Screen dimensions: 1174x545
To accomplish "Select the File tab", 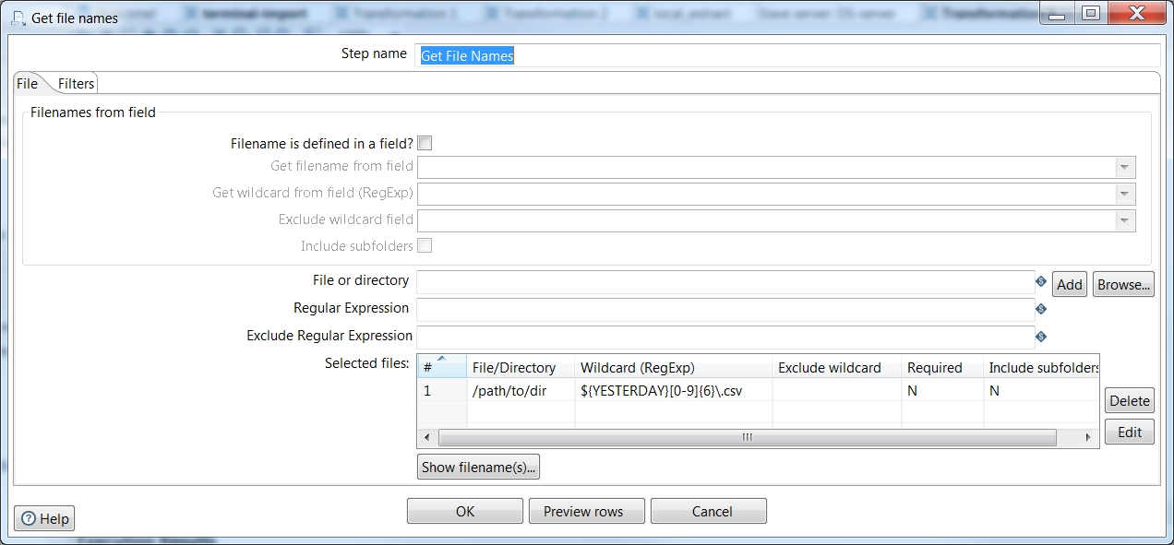I will click(x=27, y=83).
